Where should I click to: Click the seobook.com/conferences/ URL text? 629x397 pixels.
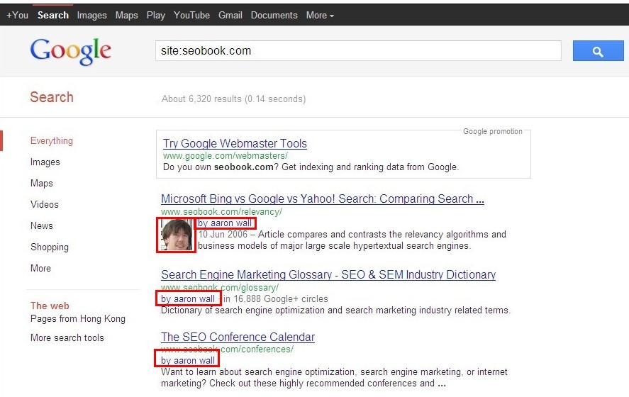click(227, 349)
